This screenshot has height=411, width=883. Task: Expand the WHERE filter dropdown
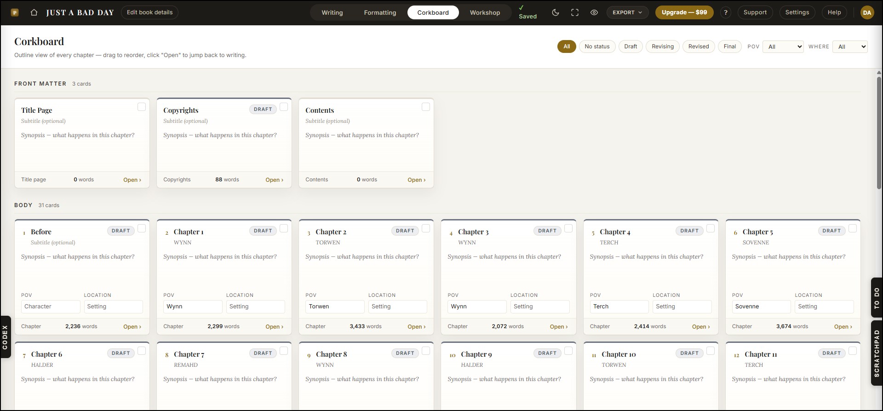[850, 46]
